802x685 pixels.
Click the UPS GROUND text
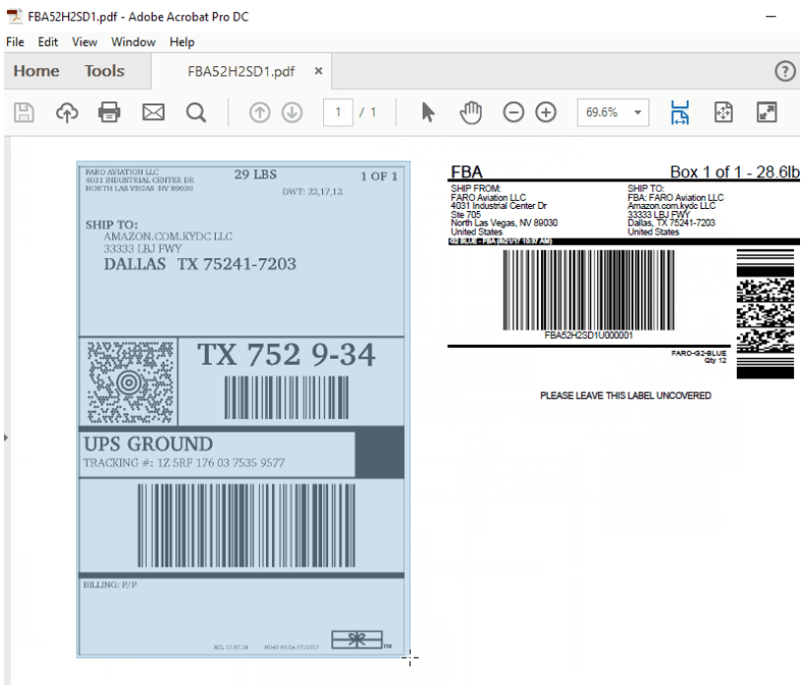[149, 445]
